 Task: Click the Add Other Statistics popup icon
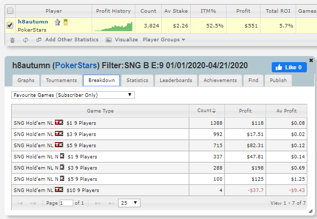click(x=39, y=40)
